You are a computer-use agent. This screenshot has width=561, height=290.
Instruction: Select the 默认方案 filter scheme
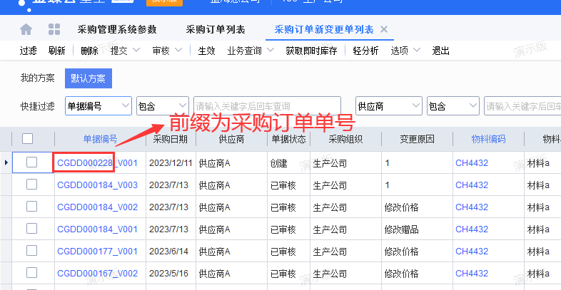[x=89, y=78]
